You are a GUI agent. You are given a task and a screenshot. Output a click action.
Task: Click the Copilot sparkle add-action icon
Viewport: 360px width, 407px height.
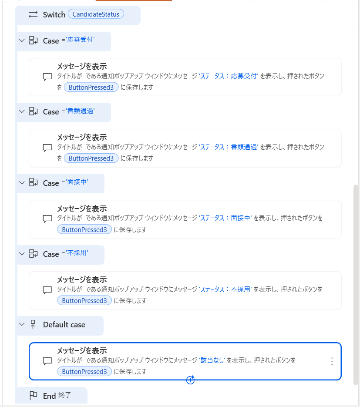click(x=190, y=380)
